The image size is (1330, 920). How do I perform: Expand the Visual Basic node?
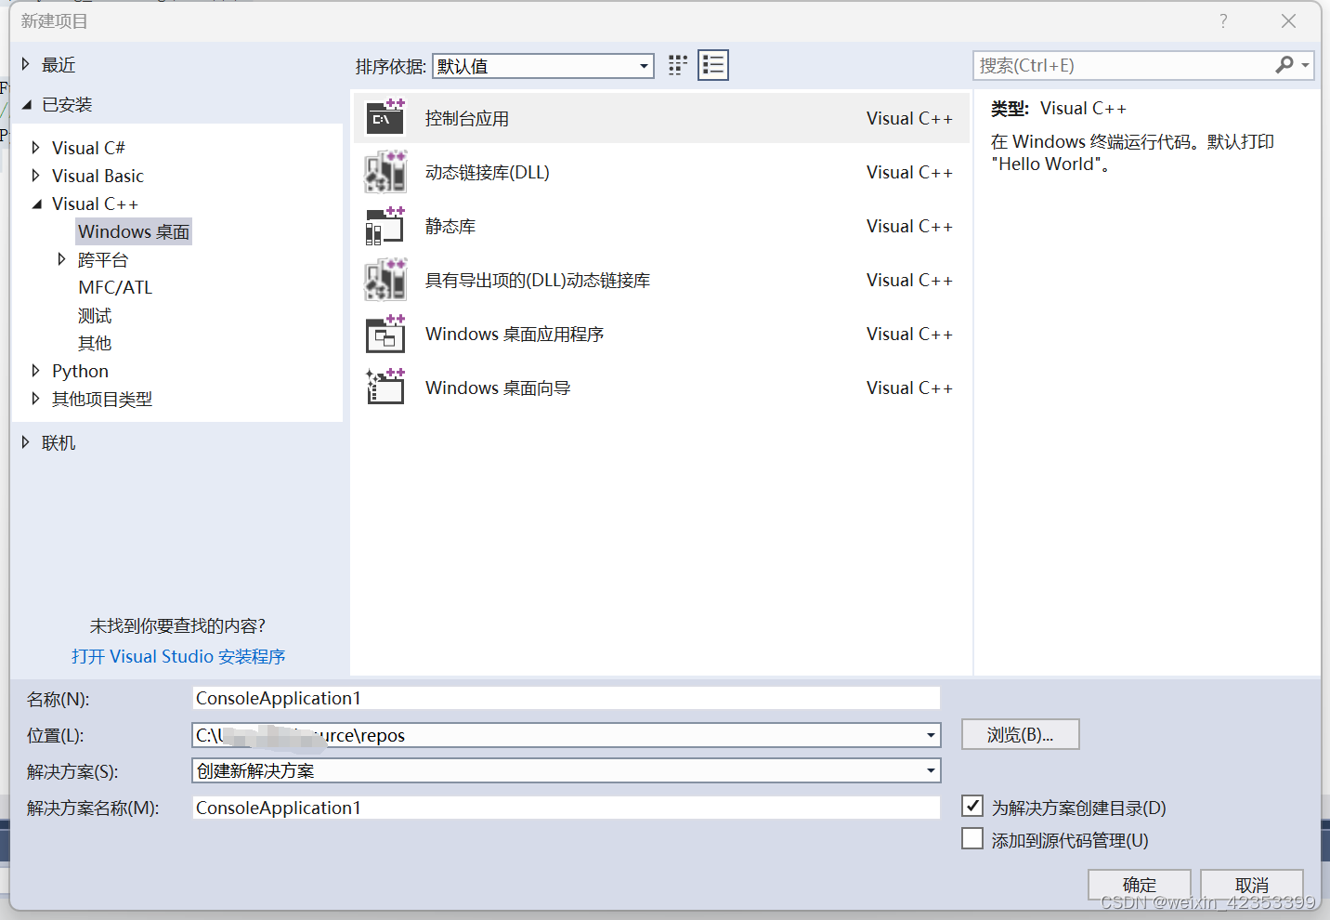pos(35,176)
